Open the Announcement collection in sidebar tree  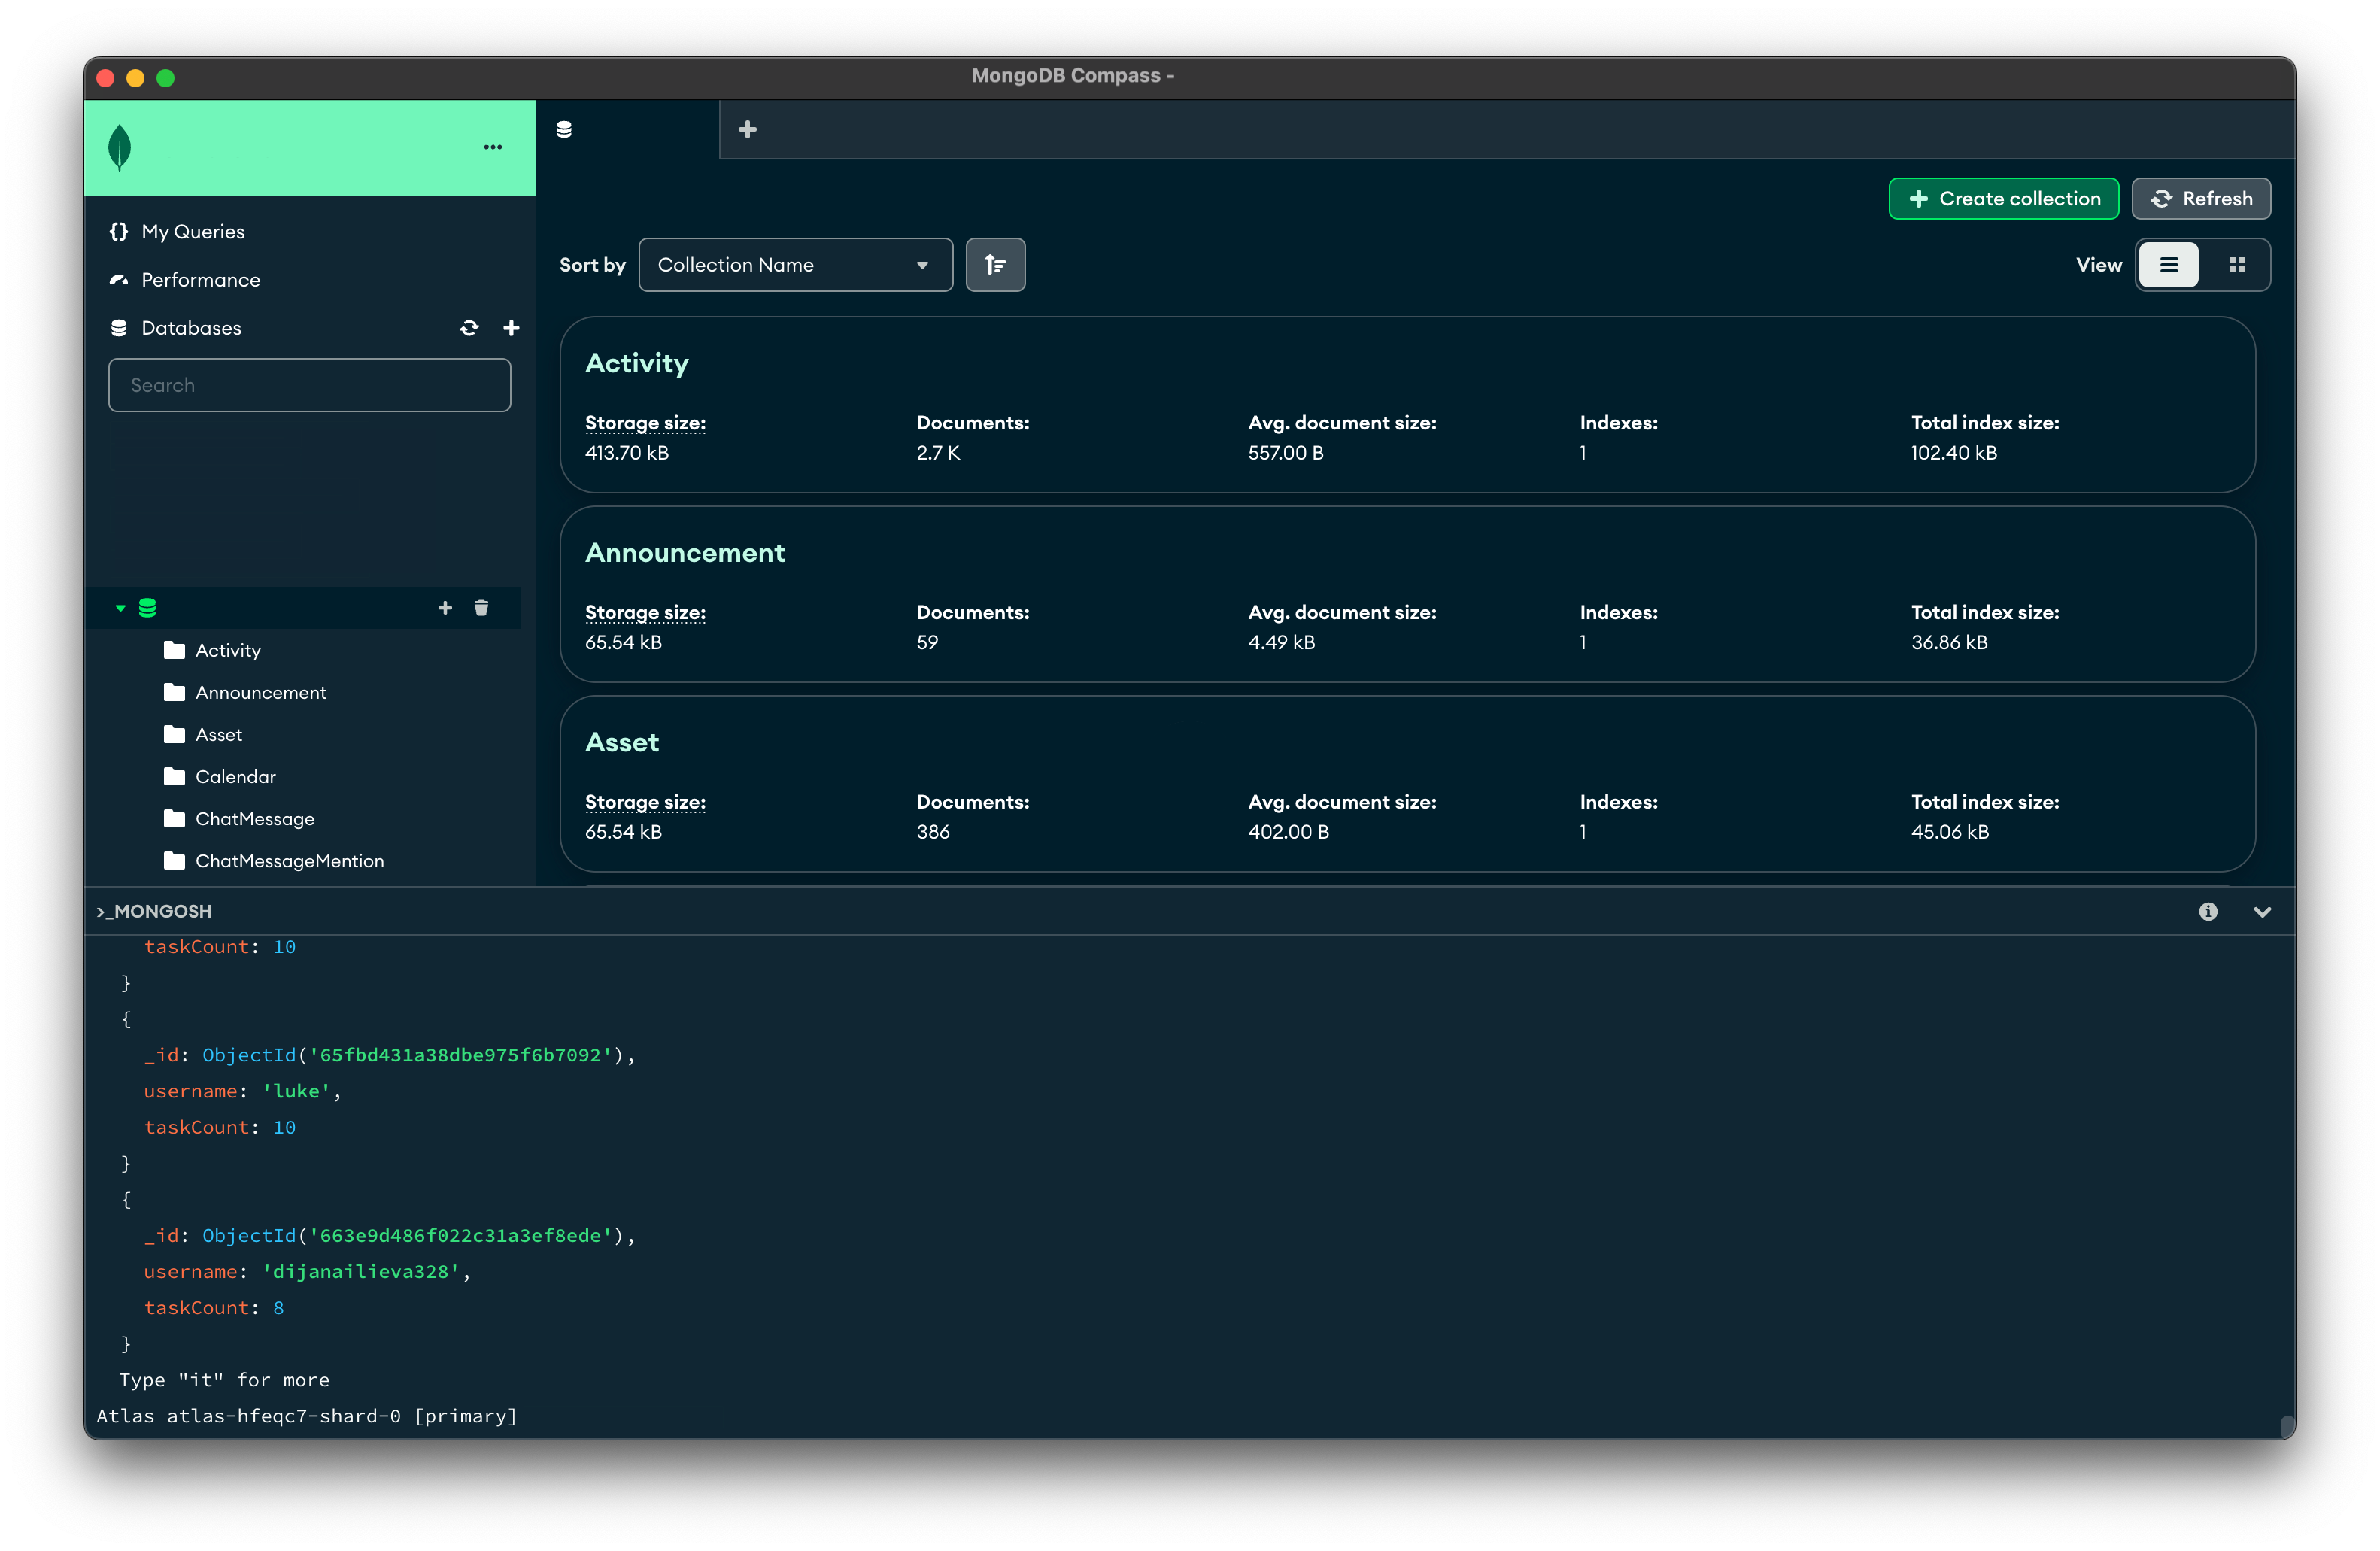tap(261, 692)
